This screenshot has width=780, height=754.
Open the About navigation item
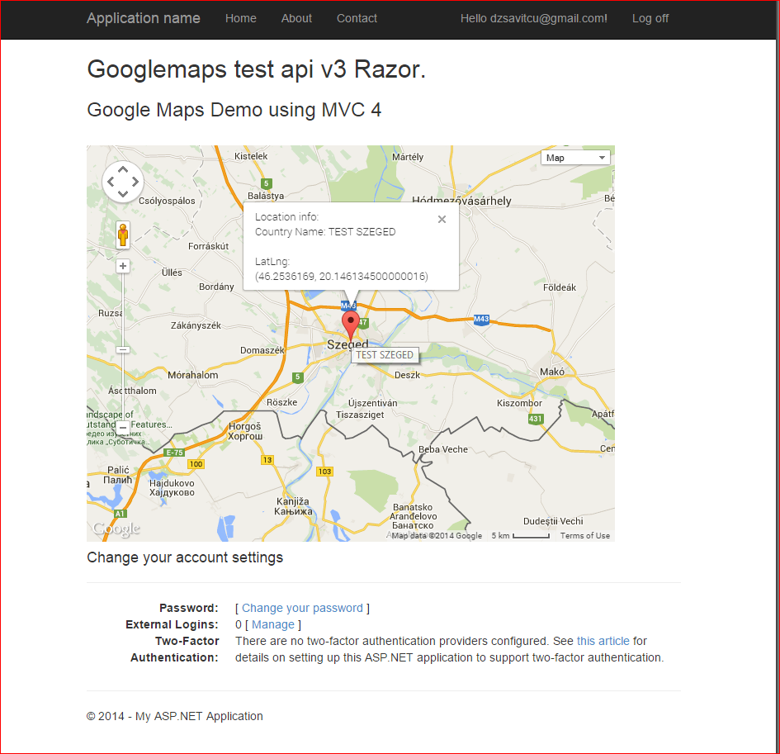click(x=296, y=18)
